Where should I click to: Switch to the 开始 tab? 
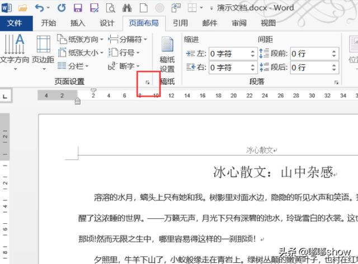coord(49,23)
